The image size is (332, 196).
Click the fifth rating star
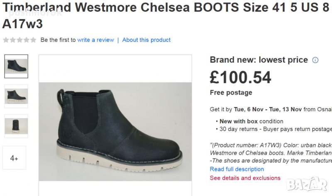(x=33, y=40)
